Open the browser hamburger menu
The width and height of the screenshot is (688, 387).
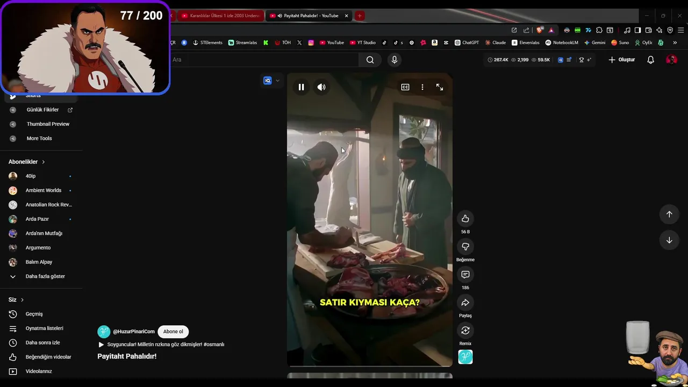(x=680, y=30)
